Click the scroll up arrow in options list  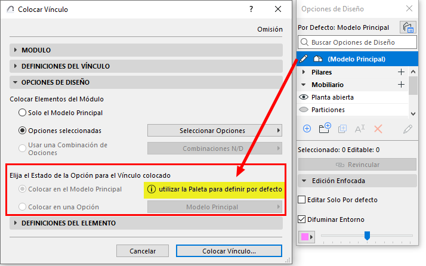click(x=413, y=72)
